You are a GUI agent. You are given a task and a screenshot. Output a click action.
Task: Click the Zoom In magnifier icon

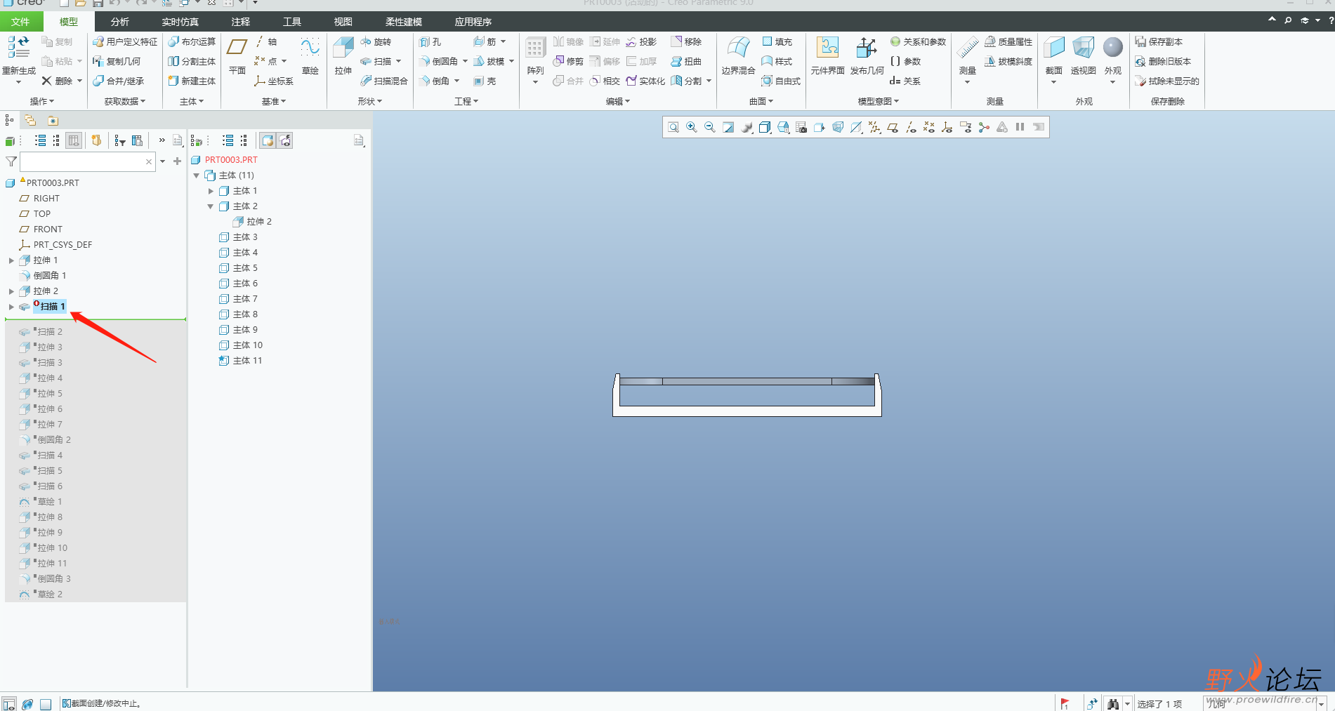tap(692, 127)
